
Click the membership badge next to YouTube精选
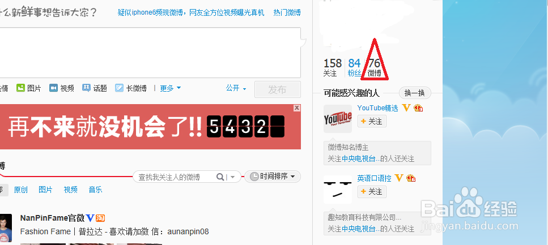click(418, 108)
